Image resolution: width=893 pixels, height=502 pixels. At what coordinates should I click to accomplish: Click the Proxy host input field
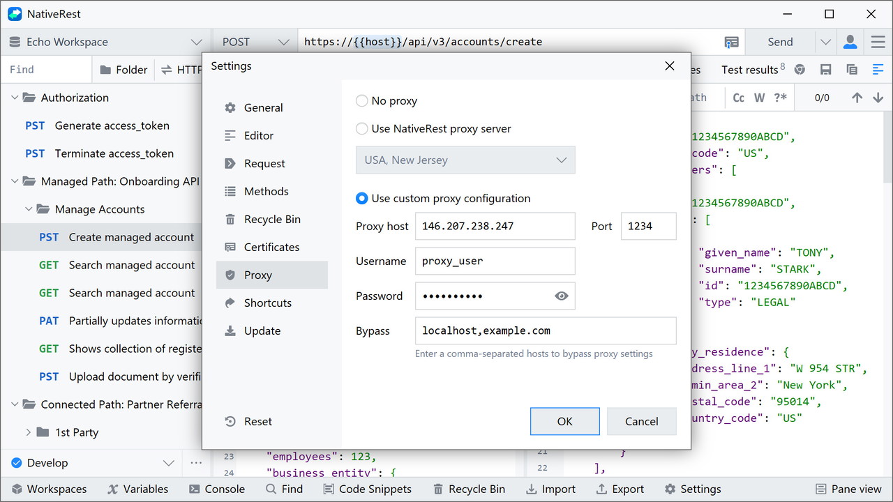[495, 226]
